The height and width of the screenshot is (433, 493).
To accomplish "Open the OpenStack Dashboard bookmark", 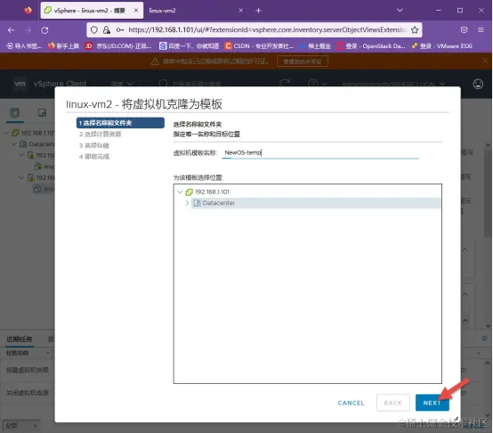I will point(371,46).
